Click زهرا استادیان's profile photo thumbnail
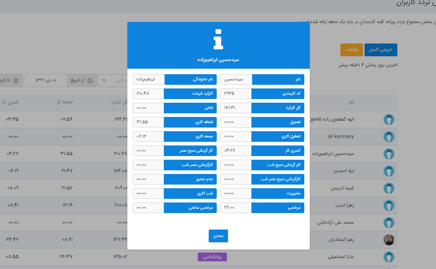 click(389, 240)
